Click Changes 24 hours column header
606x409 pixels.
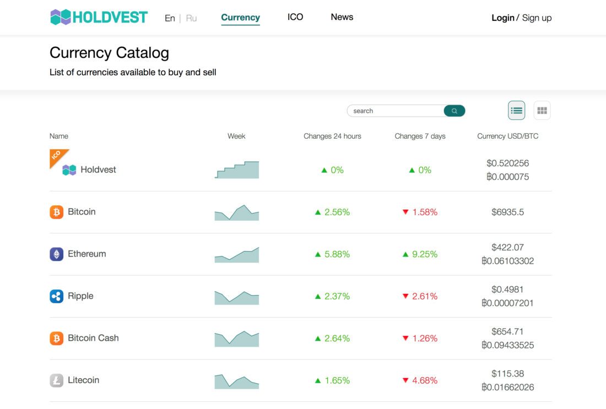(332, 136)
